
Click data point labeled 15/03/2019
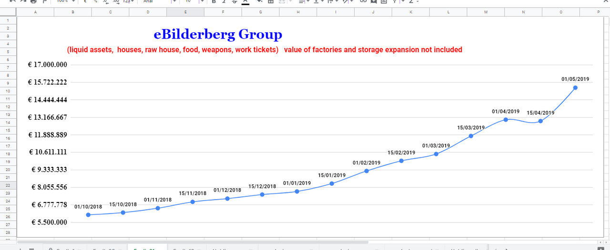(471, 135)
